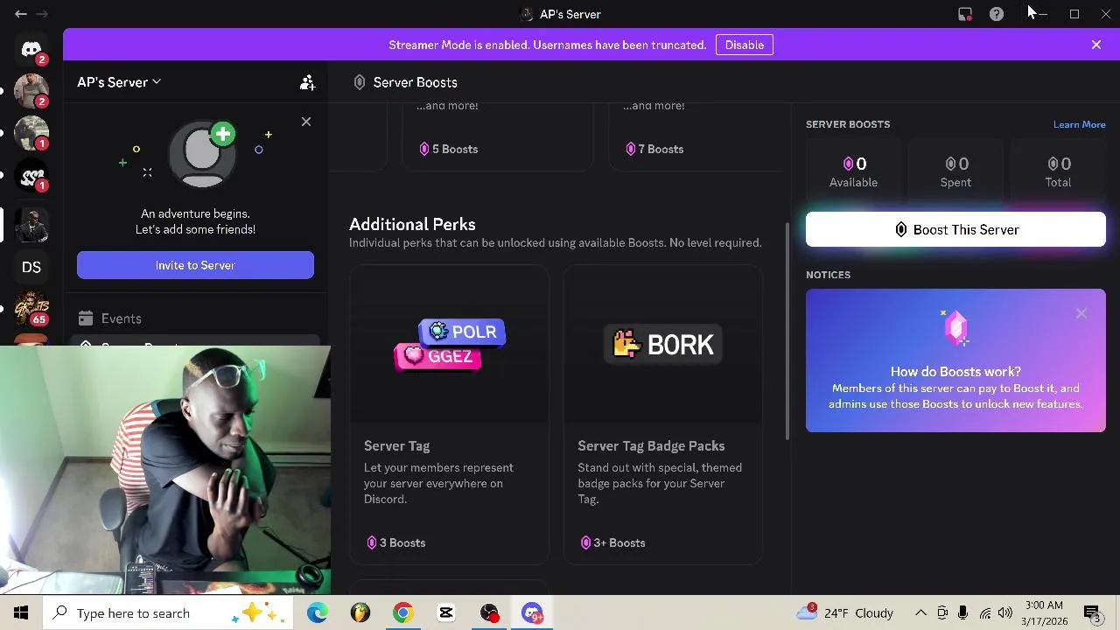1120x630 pixels.
Task: Select the server icon with suited man avatar
Action: [31, 225]
